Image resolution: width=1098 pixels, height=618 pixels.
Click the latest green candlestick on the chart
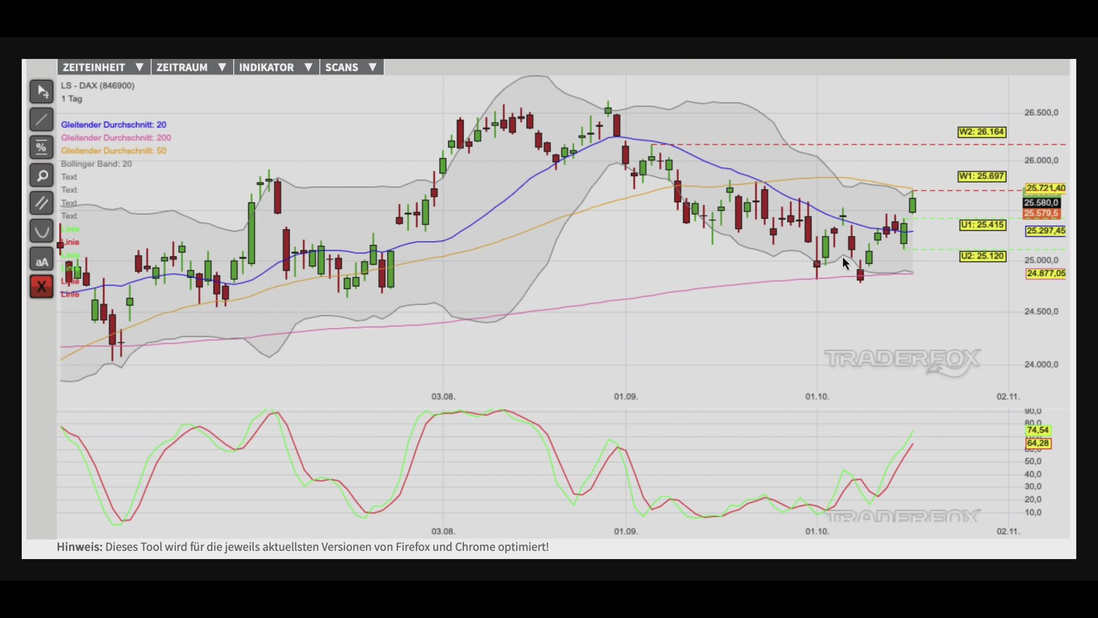pyautogui.click(x=912, y=205)
